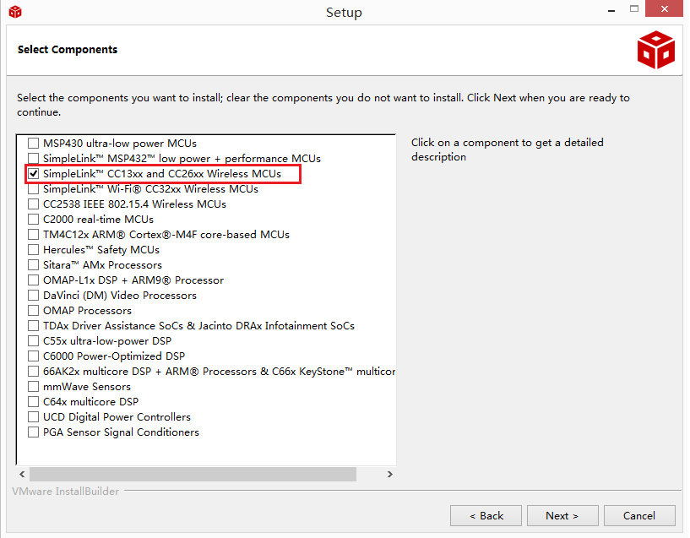Tick mmWave Sensors checkbox
The width and height of the screenshot is (690, 538).
[x=33, y=387]
